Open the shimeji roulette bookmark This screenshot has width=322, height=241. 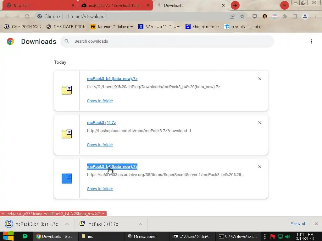coord(202,27)
